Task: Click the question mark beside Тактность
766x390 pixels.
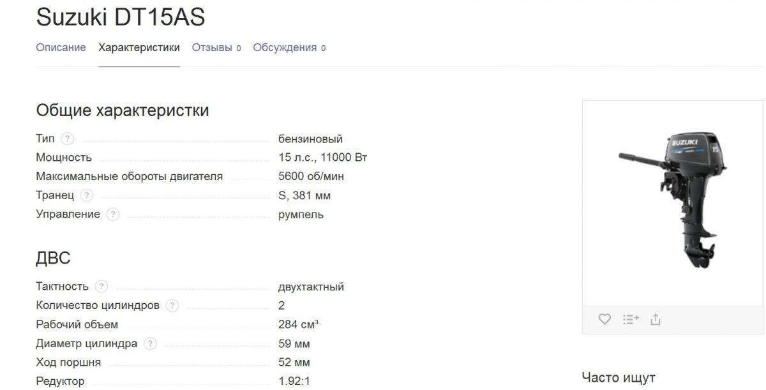Action: (101, 287)
